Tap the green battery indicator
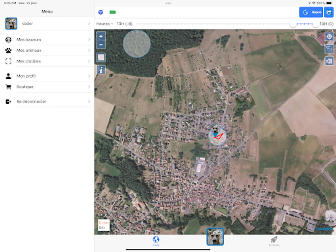The height and width of the screenshot is (252, 336). point(113,12)
